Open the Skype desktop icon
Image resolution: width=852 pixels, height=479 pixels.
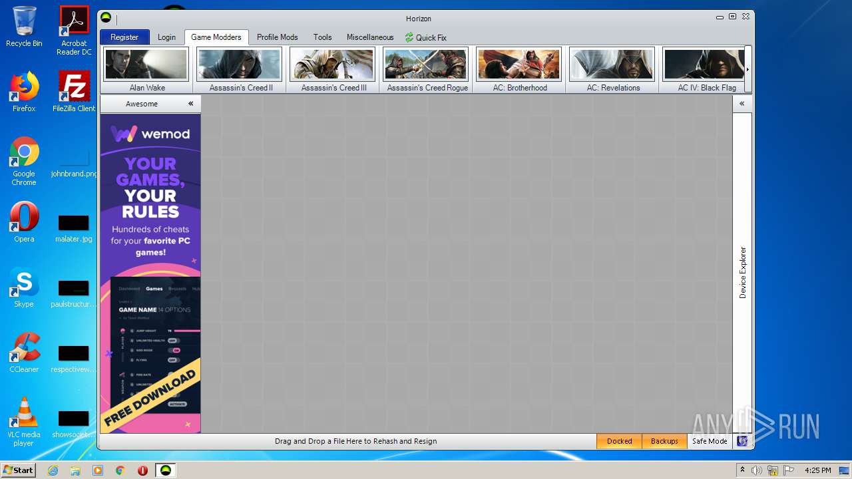pos(24,287)
